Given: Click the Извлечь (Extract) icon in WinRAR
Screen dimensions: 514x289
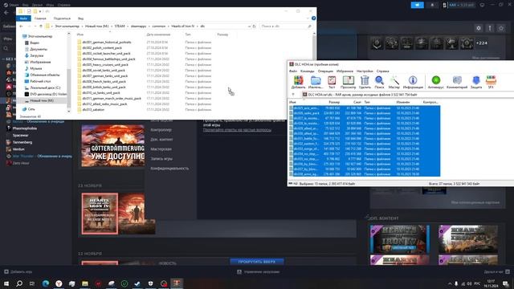Looking at the screenshot, I should pyautogui.click(x=316, y=82).
